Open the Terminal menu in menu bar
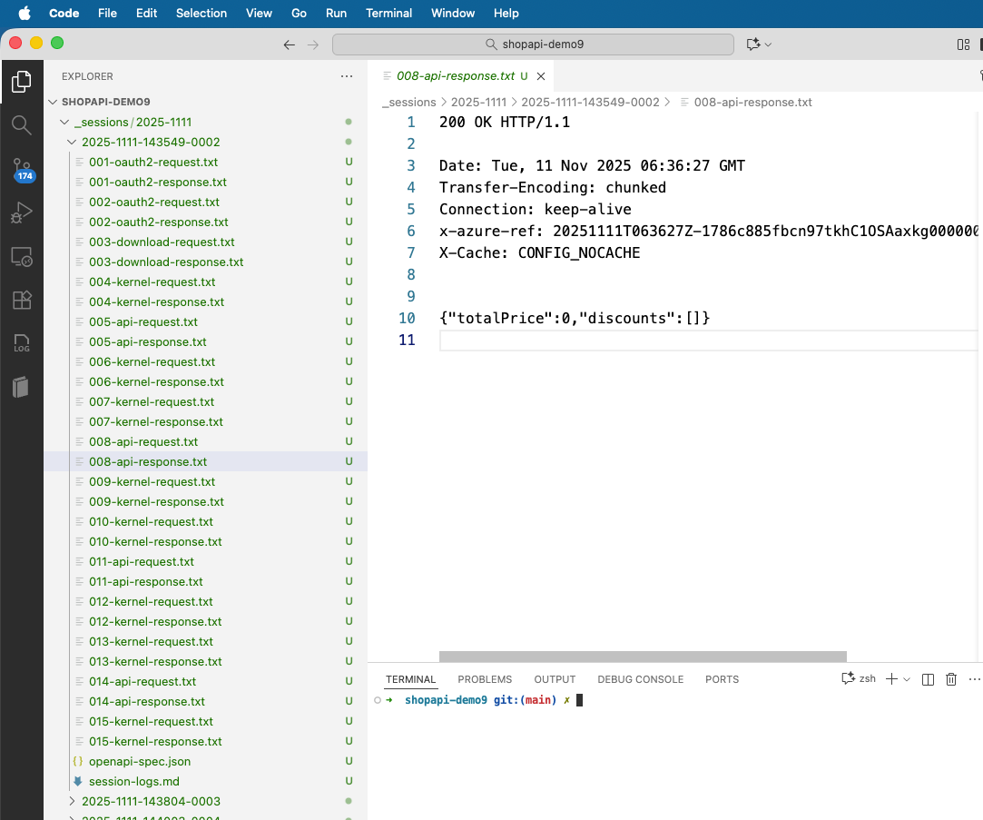This screenshot has height=820, width=983. pyautogui.click(x=388, y=13)
